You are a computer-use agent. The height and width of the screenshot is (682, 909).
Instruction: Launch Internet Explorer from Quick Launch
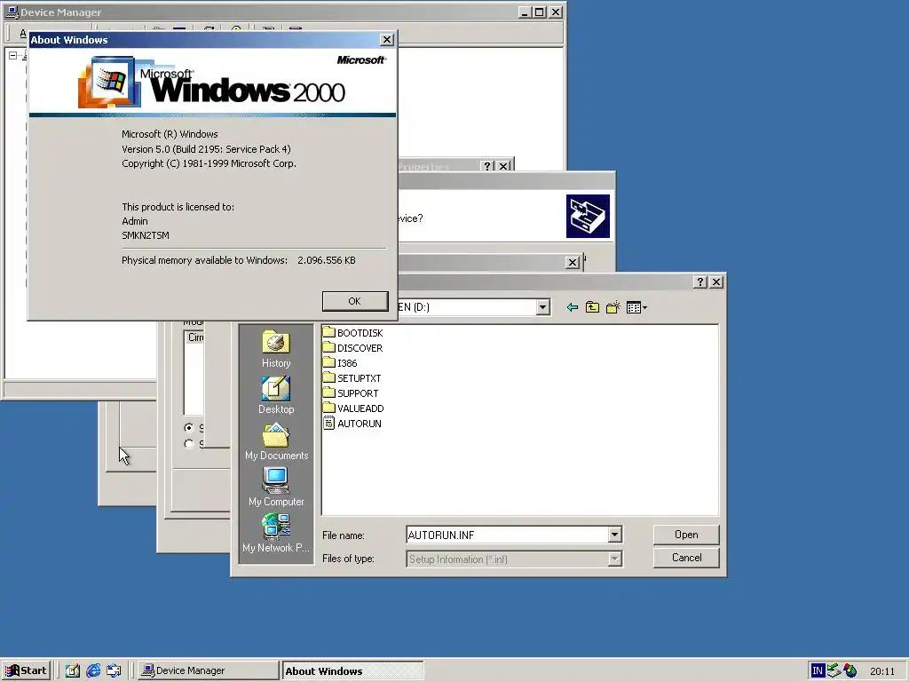93,670
